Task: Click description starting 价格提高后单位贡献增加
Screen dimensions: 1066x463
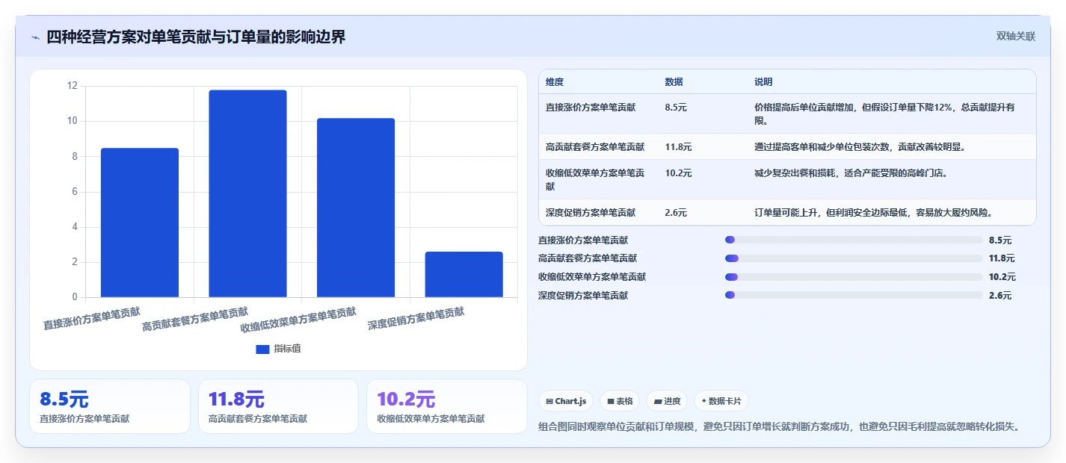Action: coord(884,114)
